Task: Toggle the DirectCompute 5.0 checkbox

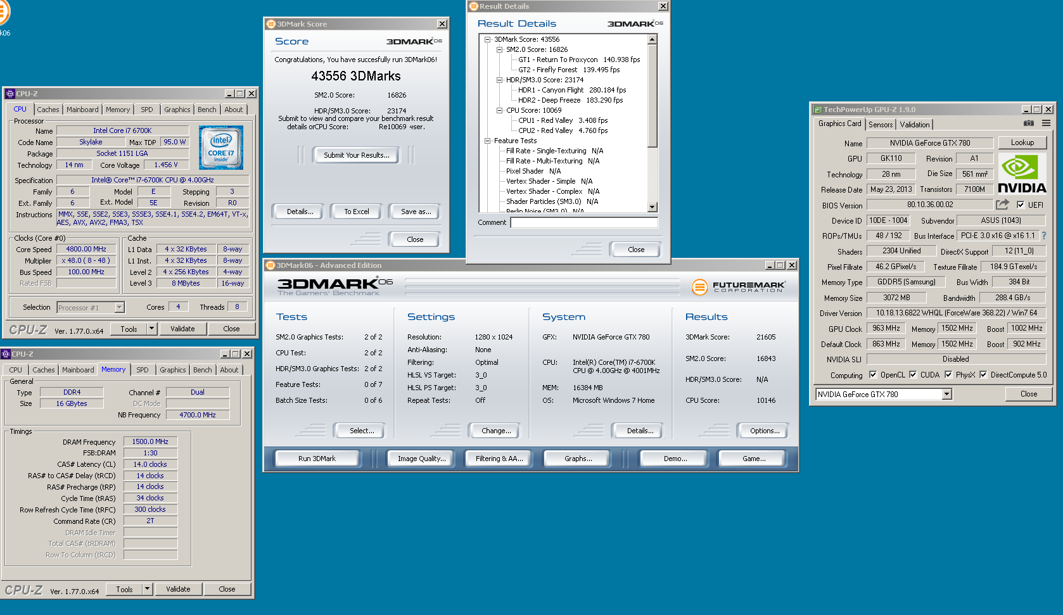Action: click(983, 374)
